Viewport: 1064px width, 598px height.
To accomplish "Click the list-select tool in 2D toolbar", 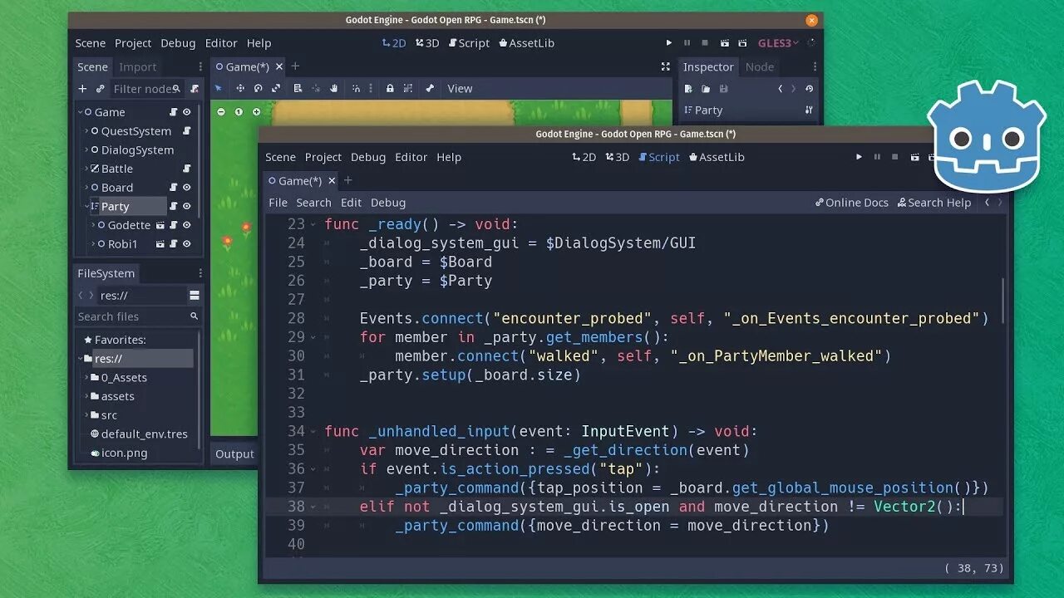I will click(298, 88).
